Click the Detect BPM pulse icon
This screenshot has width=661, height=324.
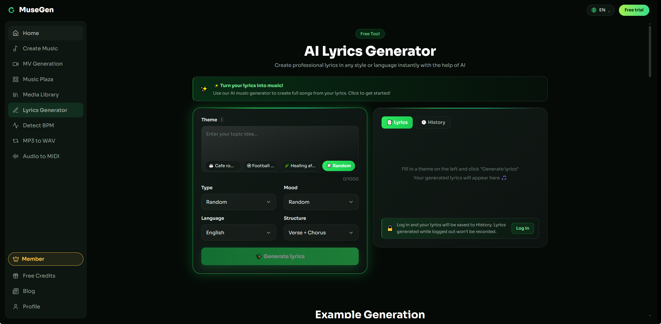click(16, 125)
